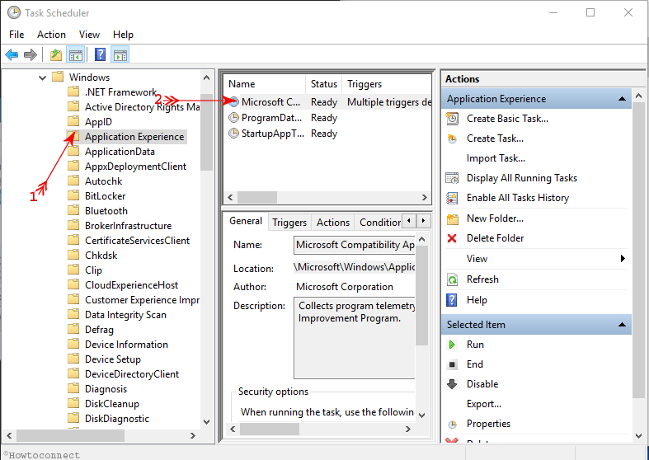Select the DiskCleanup folder
Screen dimensions: 649x460
pos(112,404)
